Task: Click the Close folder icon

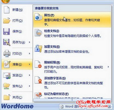Action: (x=7, y=97)
